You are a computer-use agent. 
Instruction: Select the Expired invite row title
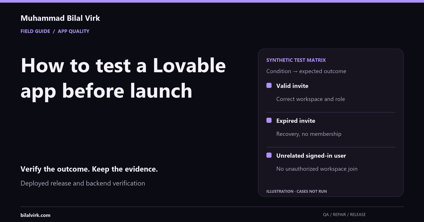[296, 121]
